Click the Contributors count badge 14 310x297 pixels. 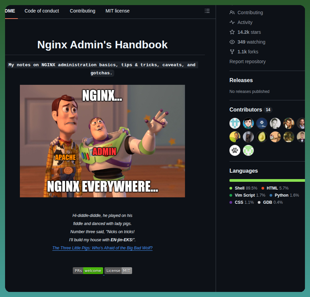(x=268, y=109)
